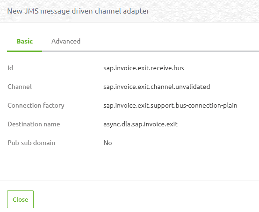Click the Channel field label
Image resolution: width=259 pixels, height=212 pixels.
point(20,87)
